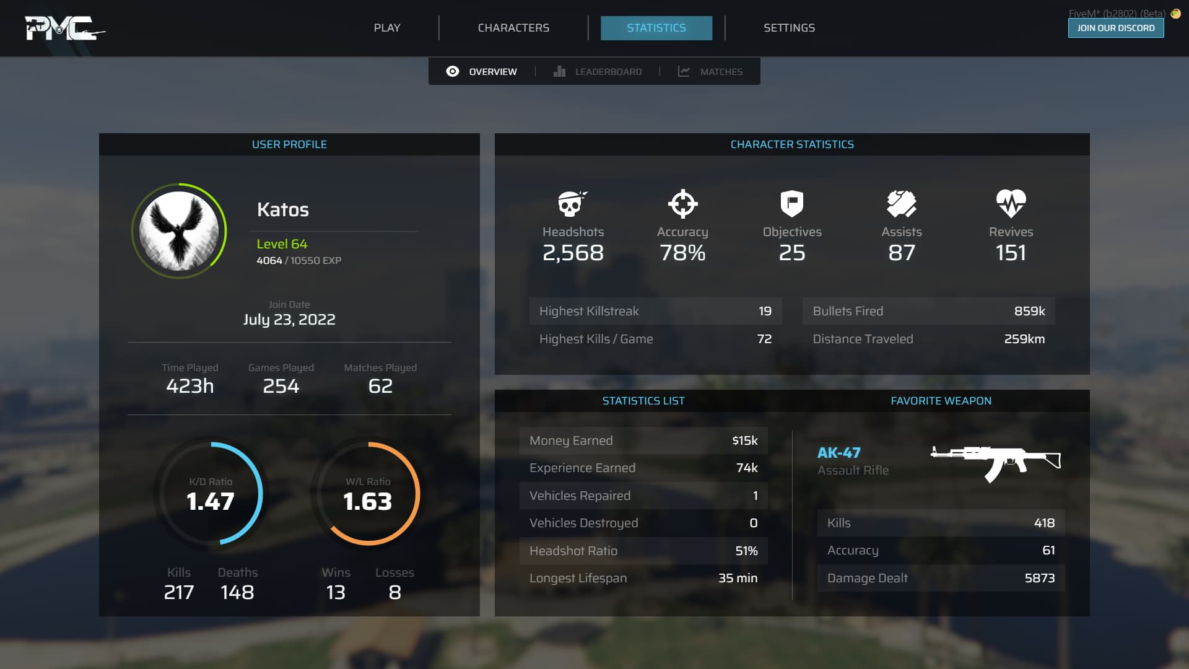Viewport: 1189px width, 669px height.
Task: Switch to the Characters tab
Action: click(x=513, y=28)
